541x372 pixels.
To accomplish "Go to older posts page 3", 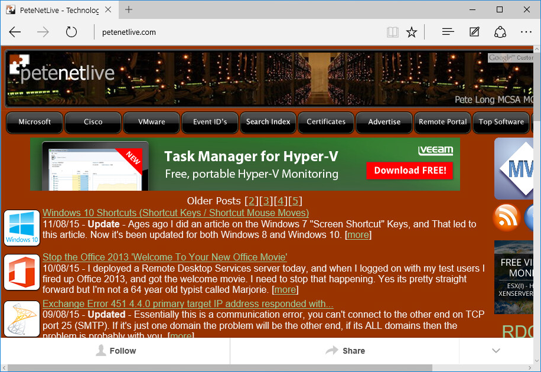I will click(x=266, y=201).
